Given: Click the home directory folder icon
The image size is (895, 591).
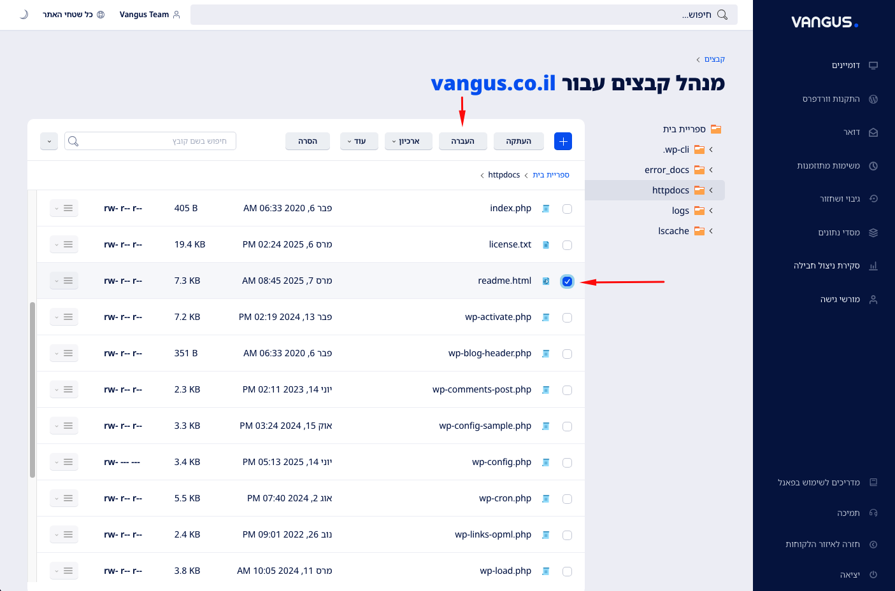Looking at the screenshot, I should 716,129.
